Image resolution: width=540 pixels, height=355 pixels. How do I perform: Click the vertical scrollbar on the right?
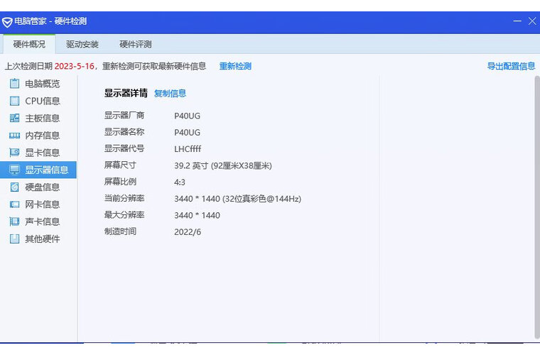(x=536, y=206)
